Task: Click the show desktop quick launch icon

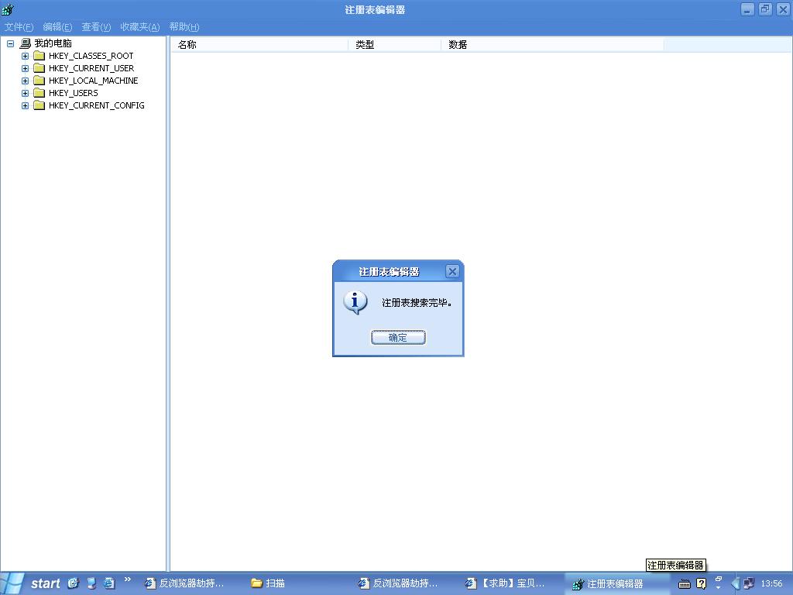Action: [91, 583]
